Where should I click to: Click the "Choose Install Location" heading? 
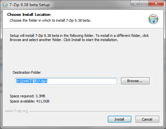point(29,15)
